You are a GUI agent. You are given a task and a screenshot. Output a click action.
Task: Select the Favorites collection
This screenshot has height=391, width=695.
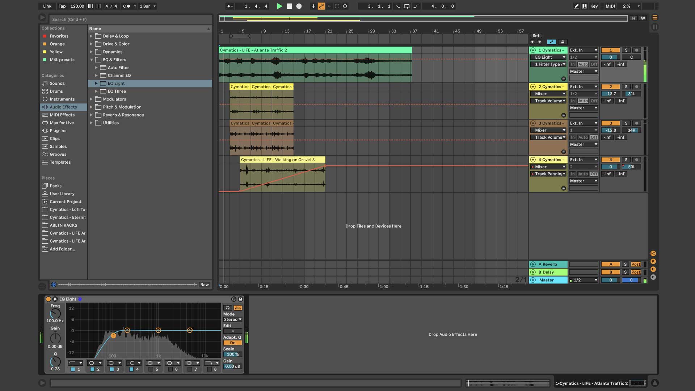(x=59, y=36)
